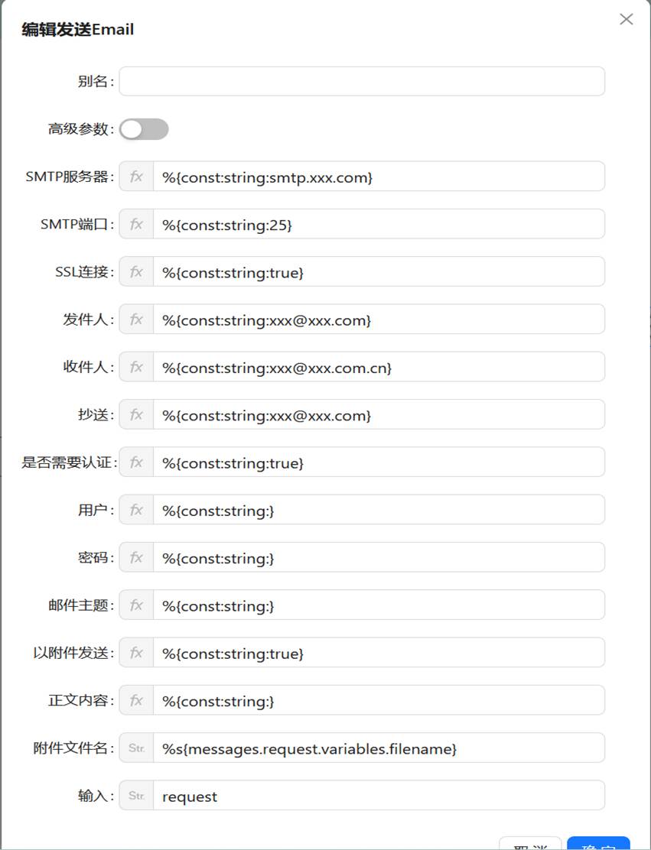
Task: Click the fx icon next to 发件人
Action: pos(136,320)
